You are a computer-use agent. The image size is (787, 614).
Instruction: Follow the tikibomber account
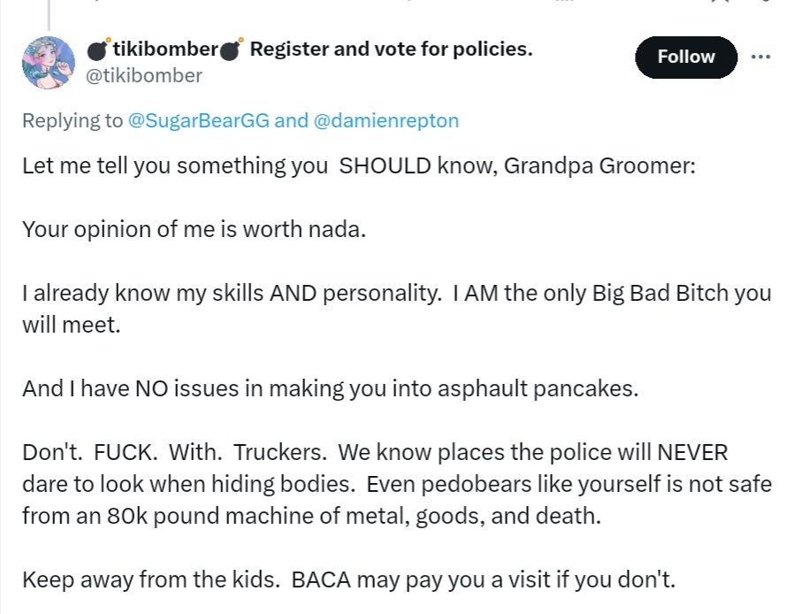(685, 57)
